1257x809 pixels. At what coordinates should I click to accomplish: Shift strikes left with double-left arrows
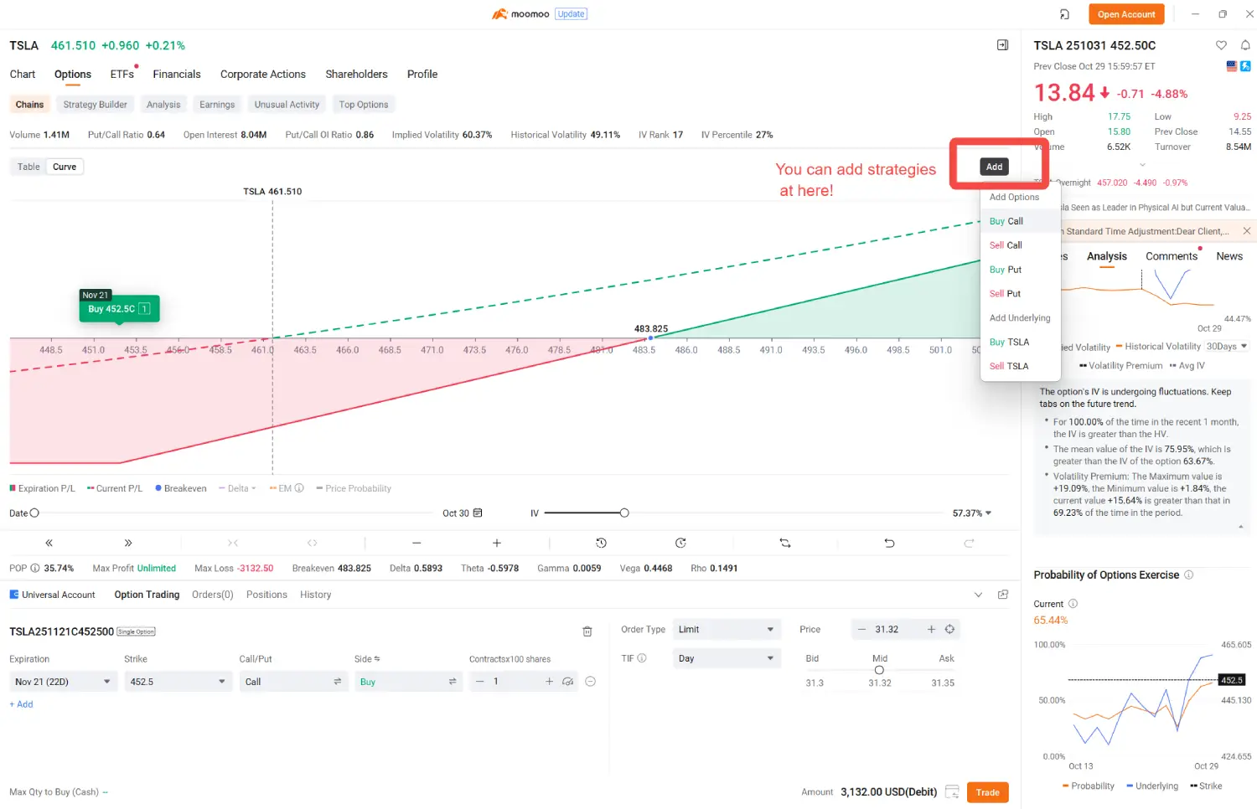[49, 543]
